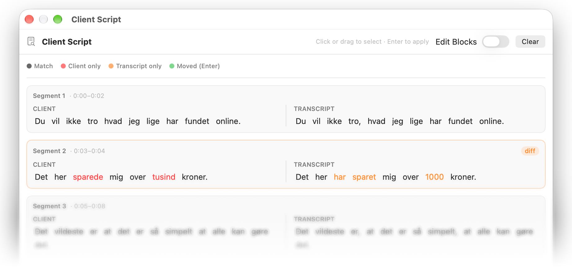The image size is (572, 278).
Task: Select "over" in Segment 2 client text
Action: (138, 177)
